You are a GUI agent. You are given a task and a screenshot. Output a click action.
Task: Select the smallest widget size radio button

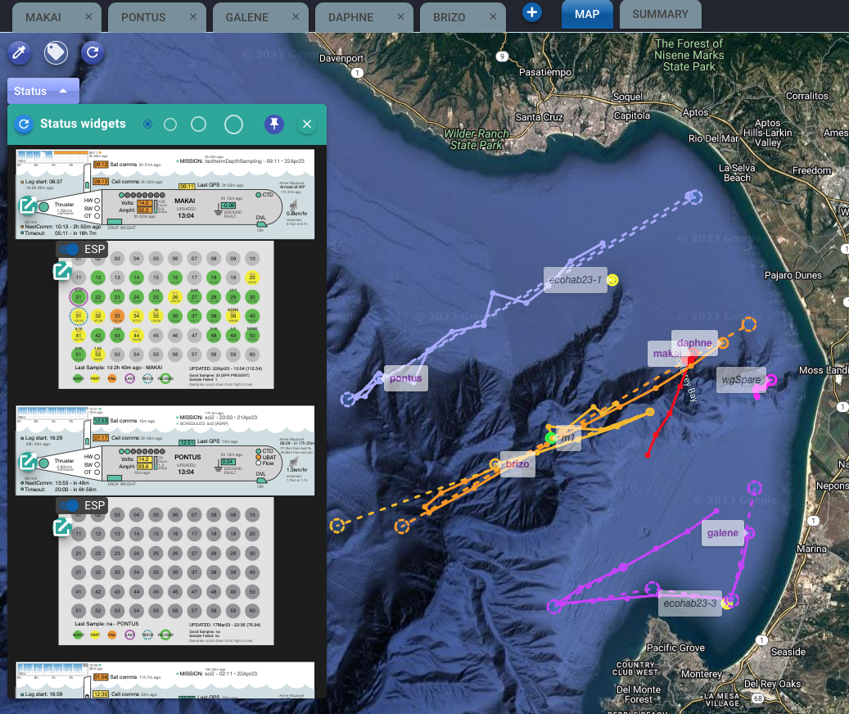[x=147, y=124]
